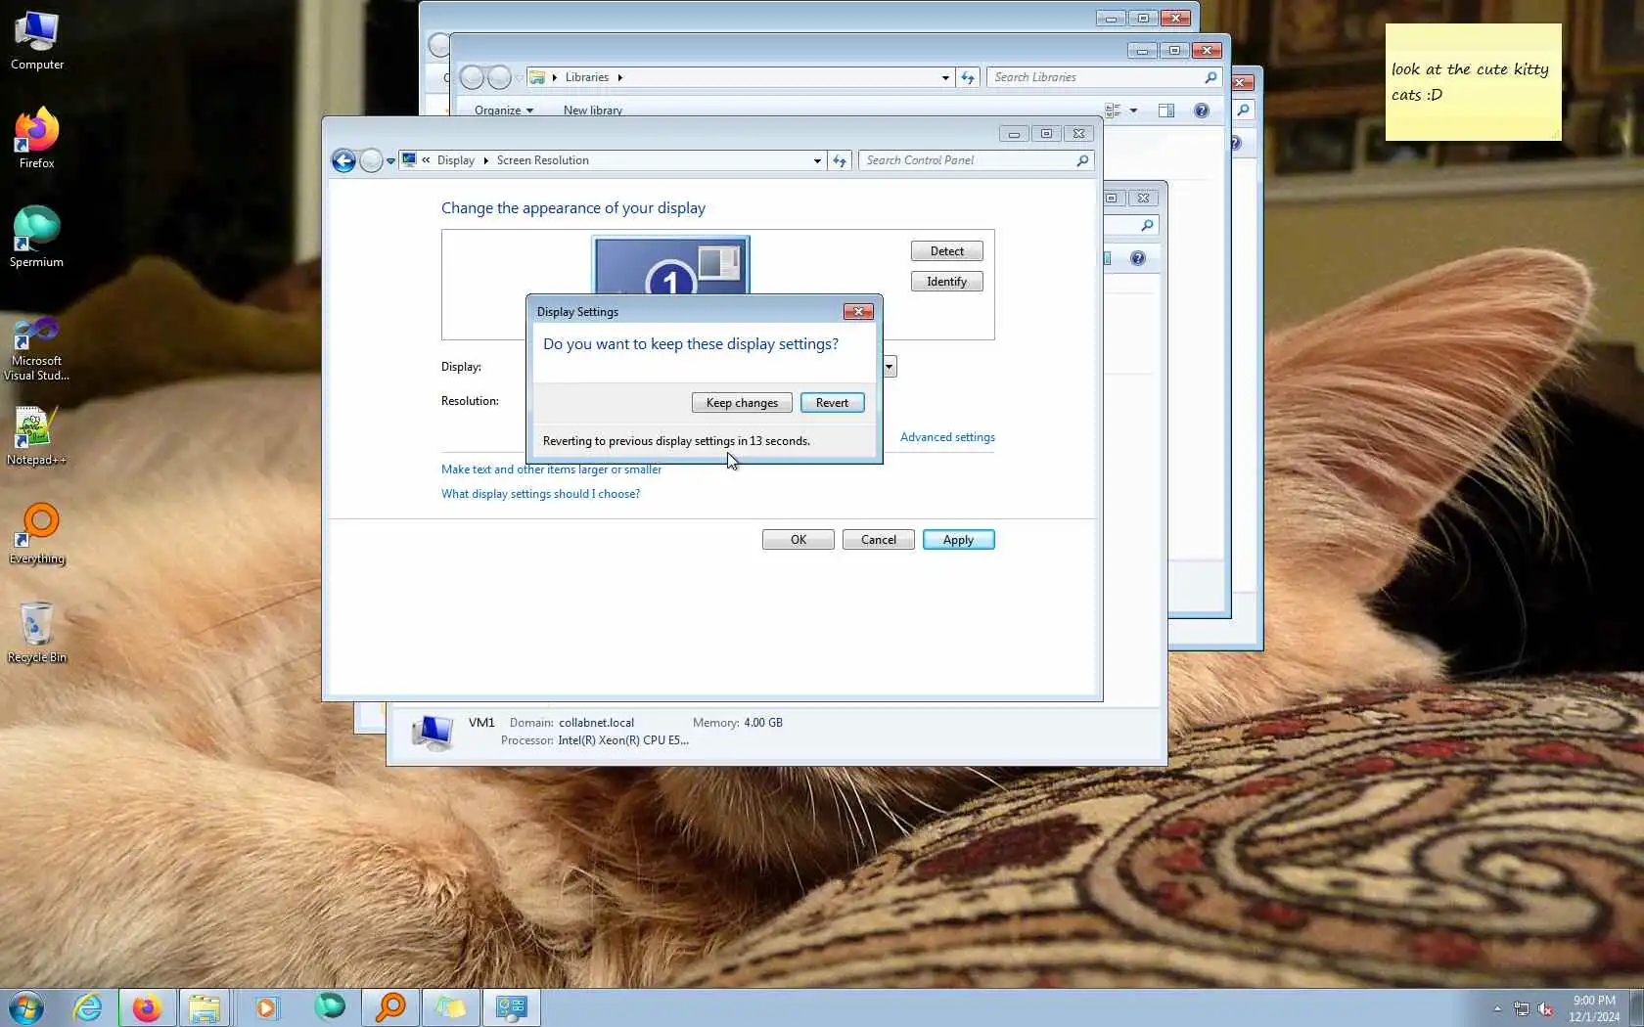Click New library in the toolbar

(x=593, y=111)
